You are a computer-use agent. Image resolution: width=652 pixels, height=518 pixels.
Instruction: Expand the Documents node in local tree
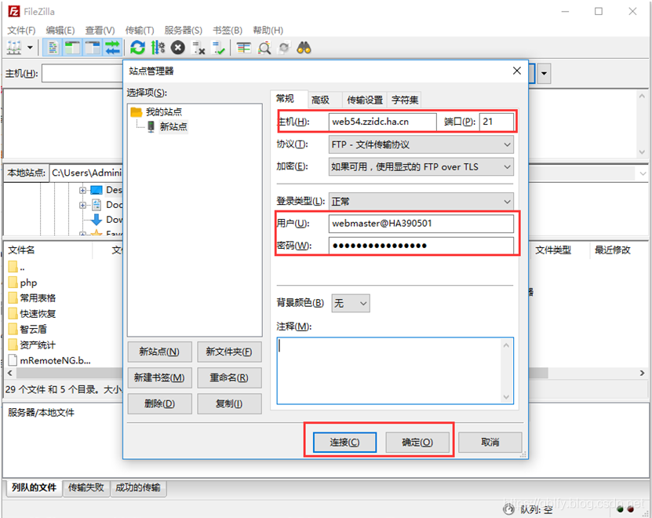pyautogui.click(x=82, y=205)
